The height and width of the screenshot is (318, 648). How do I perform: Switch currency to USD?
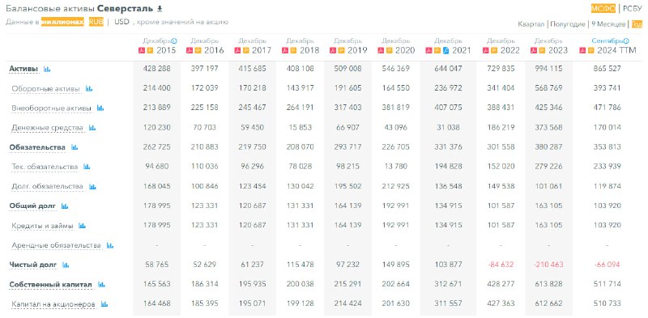pos(122,22)
